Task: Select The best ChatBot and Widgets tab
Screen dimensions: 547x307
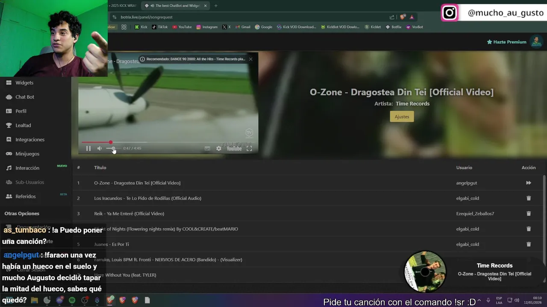Action: coord(175,6)
